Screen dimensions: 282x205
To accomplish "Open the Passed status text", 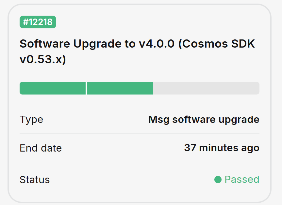I will pyautogui.click(x=242, y=180).
